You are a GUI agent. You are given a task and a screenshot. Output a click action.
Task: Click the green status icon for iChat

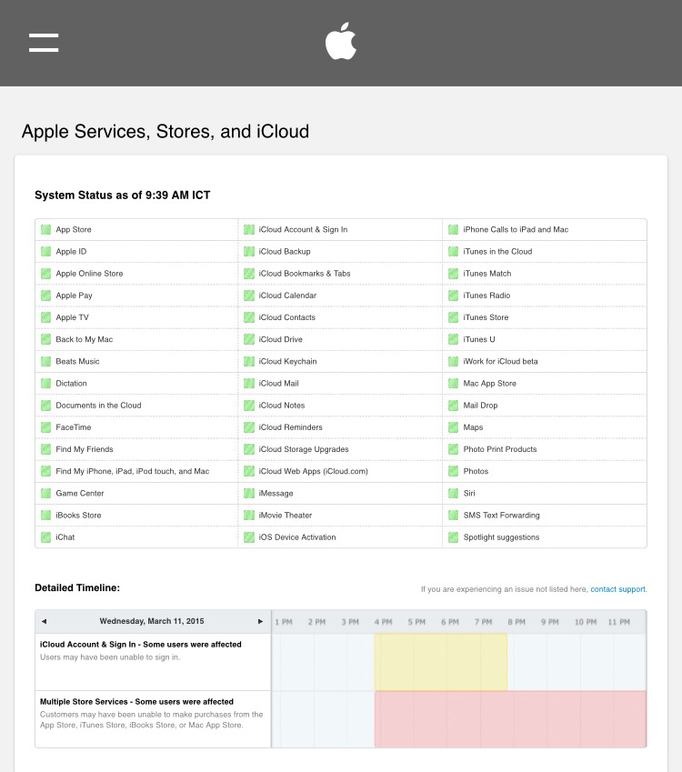[45, 537]
